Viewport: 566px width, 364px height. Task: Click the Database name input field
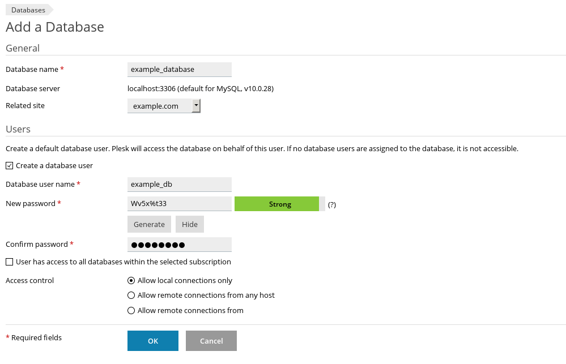[x=180, y=69]
